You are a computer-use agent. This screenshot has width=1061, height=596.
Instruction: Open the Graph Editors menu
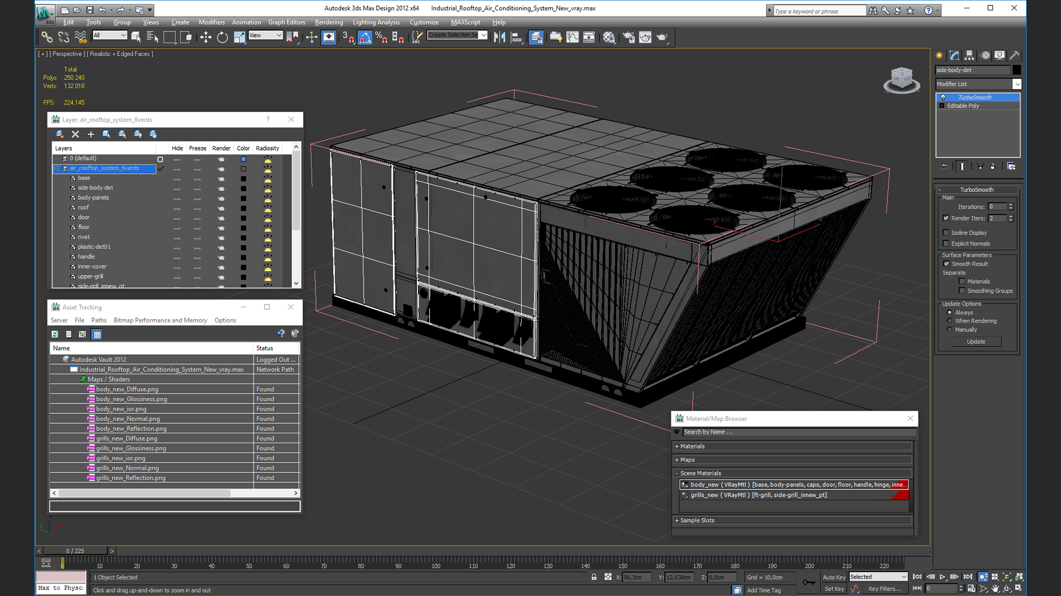(286, 22)
